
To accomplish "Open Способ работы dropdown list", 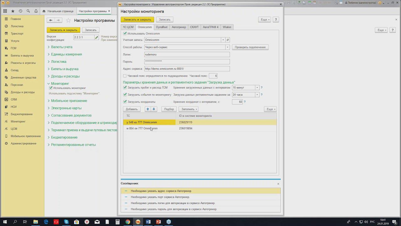I will tap(227, 47).
